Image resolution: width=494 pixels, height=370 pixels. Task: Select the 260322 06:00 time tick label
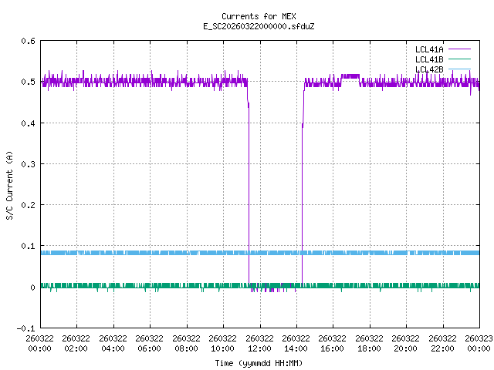pos(149,343)
